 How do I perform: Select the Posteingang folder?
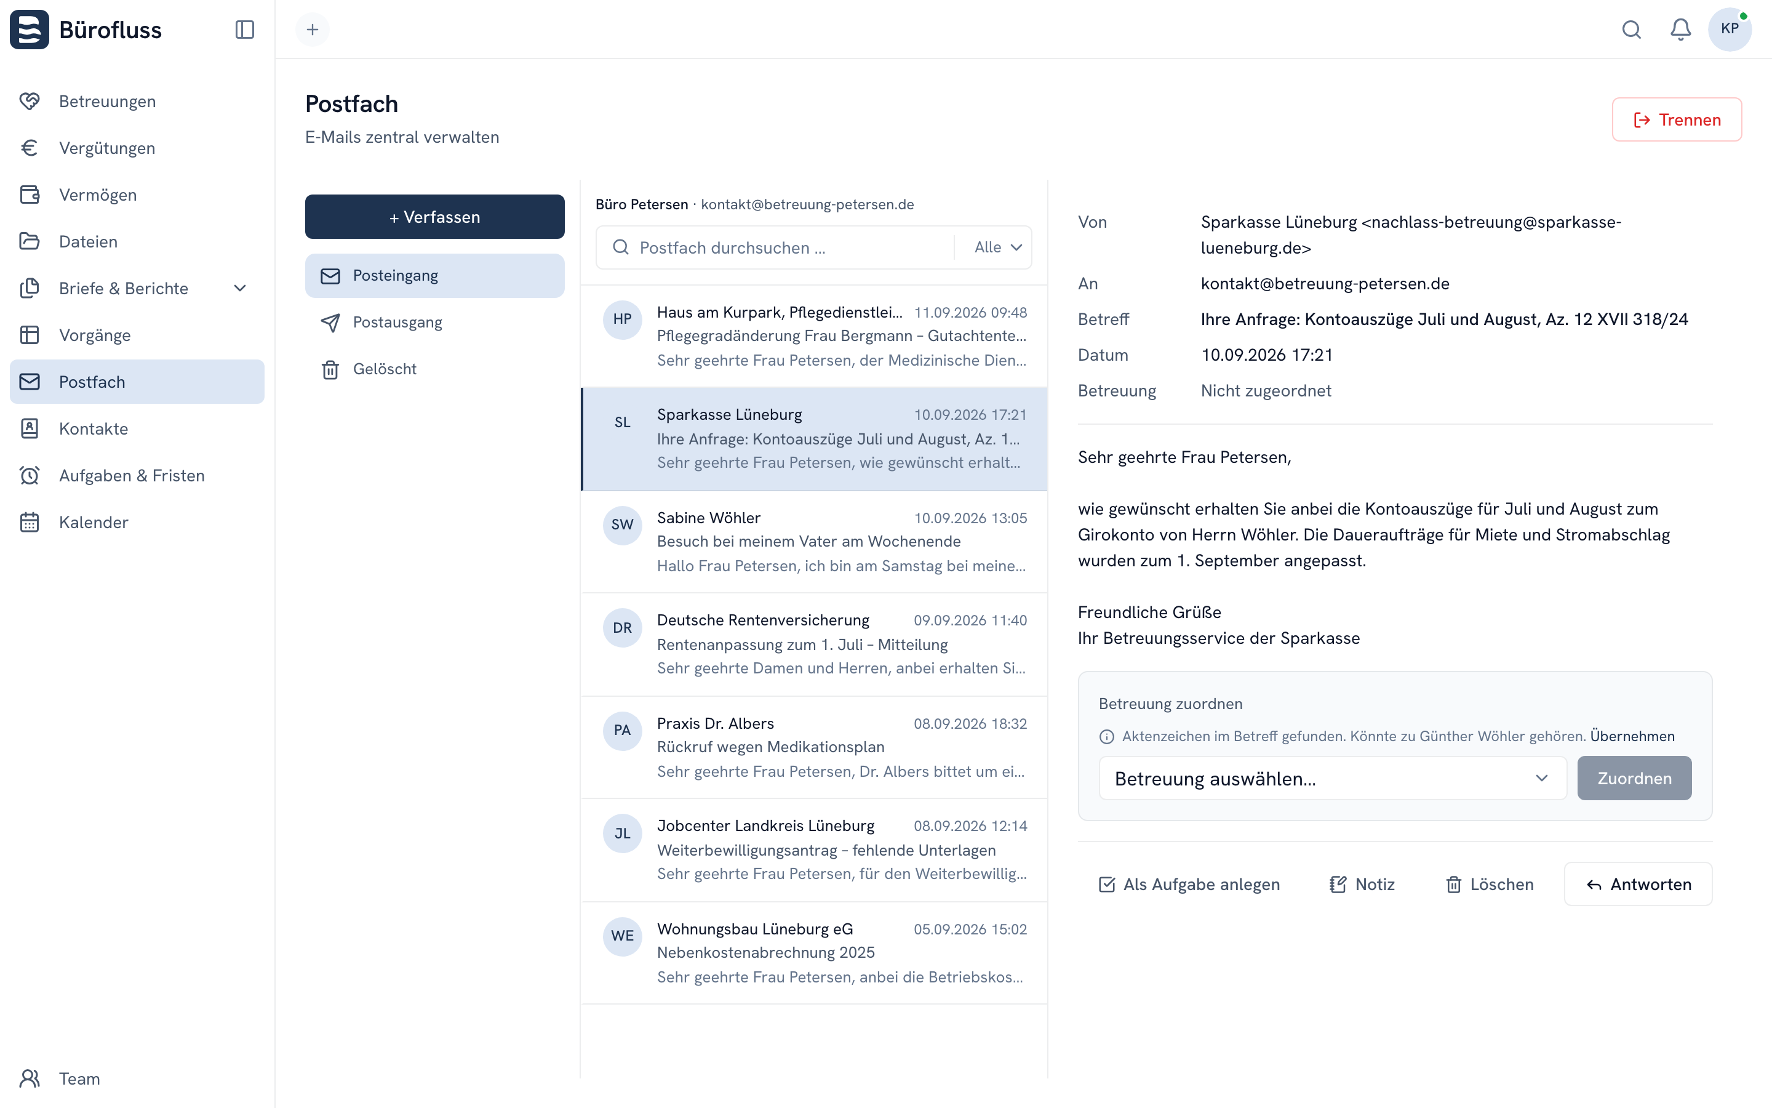click(x=435, y=276)
